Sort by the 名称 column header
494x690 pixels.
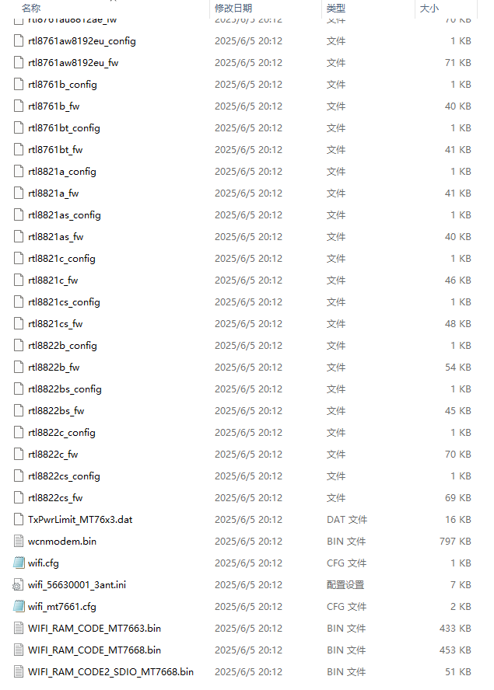click(x=31, y=8)
